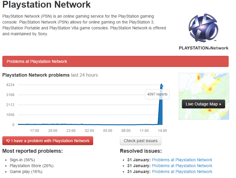Select the Sign-in problem list item
Viewport: 236px width, 178px height.
(23, 160)
